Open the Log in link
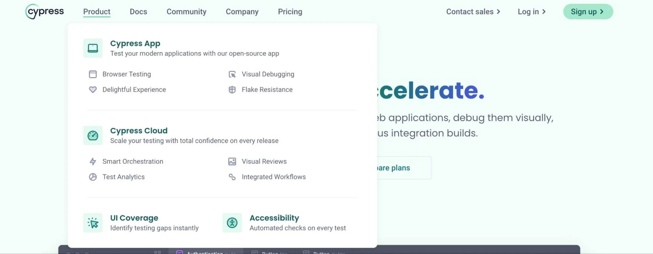The width and height of the screenshot is (653, 254). [x=532, y=12]
